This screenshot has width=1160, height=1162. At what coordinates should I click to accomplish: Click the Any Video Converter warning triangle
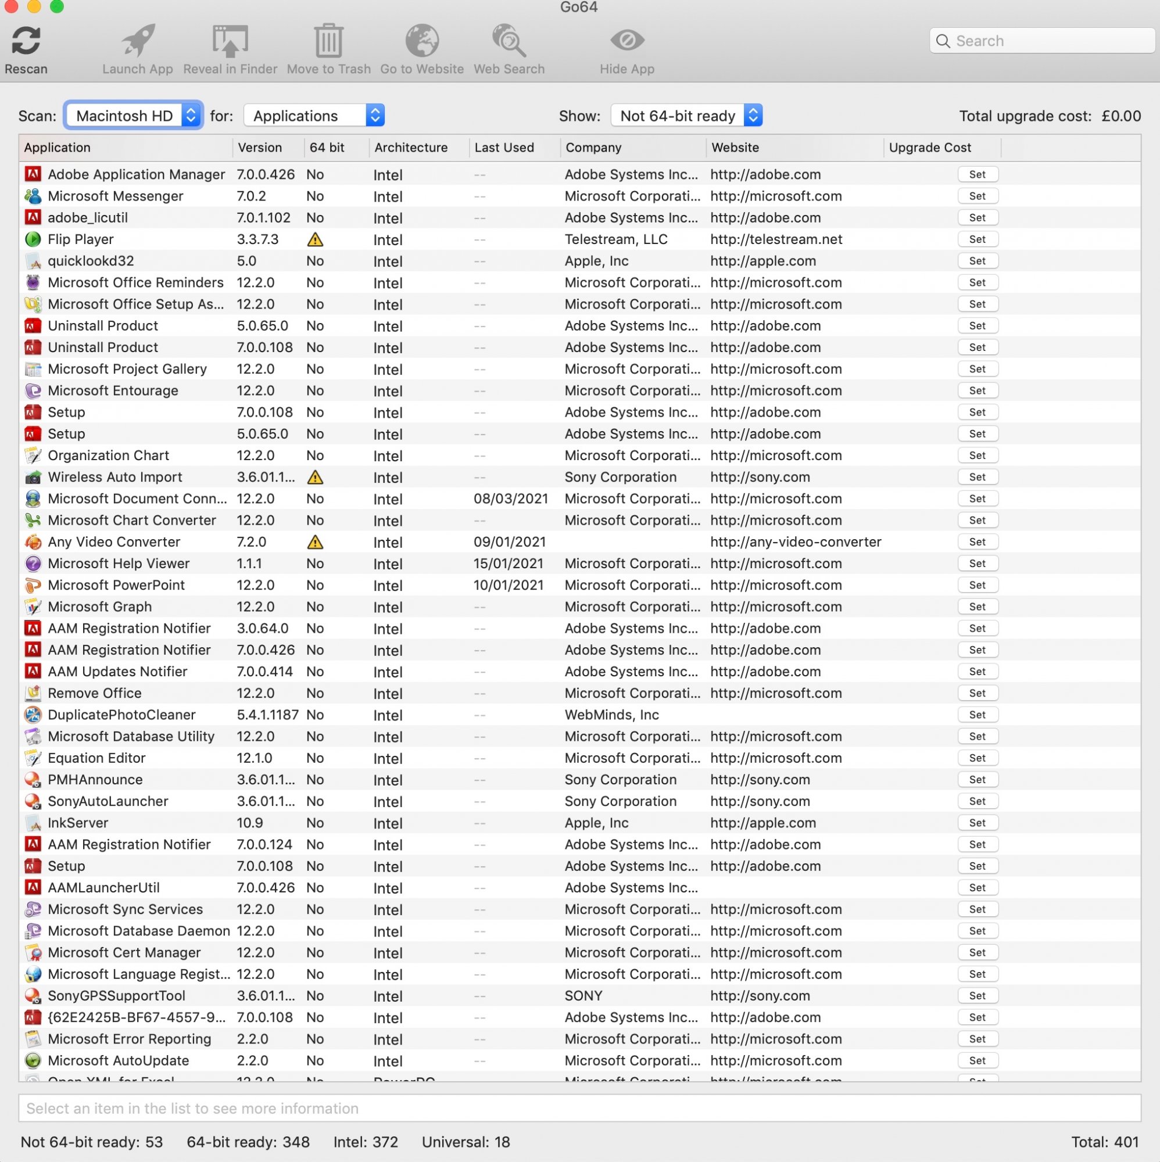point(315,543)
